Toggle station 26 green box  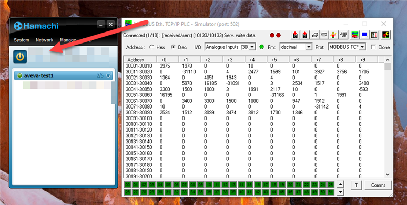(x=127, y=192)
